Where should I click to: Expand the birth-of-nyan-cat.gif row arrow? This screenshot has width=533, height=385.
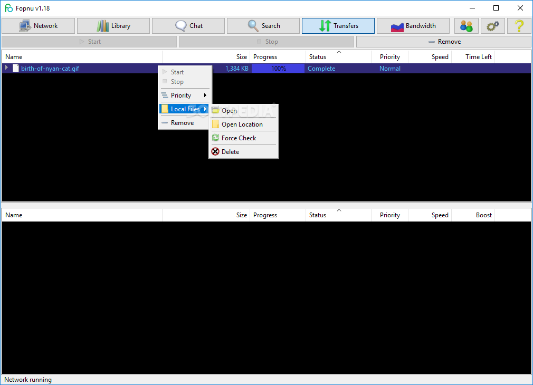[6, 68]
